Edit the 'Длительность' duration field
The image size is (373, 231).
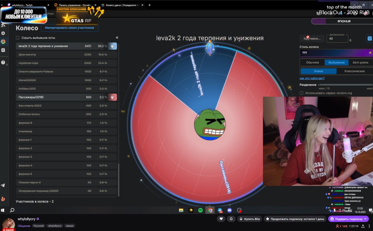pos(337,38)
